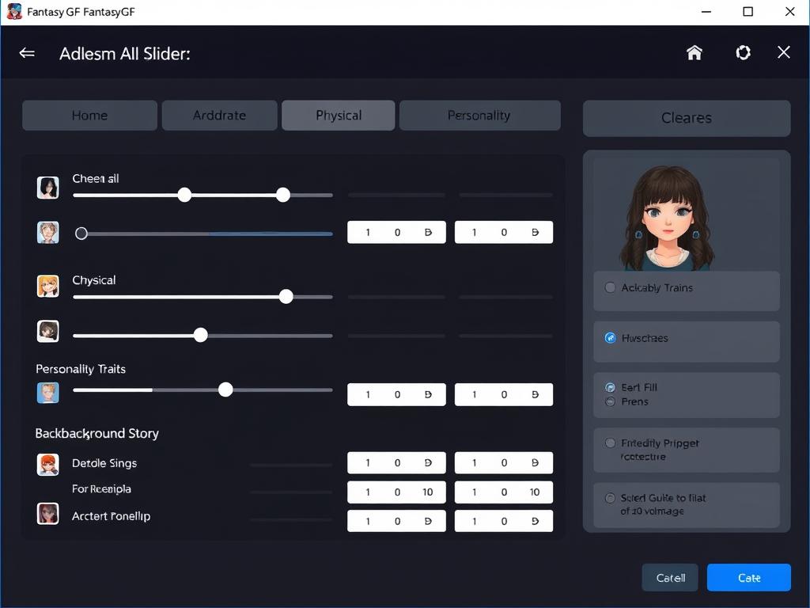The image size is (810, 608).
Task: Click the right handle of Cheen all slider
Action: [x=283, y=195]
